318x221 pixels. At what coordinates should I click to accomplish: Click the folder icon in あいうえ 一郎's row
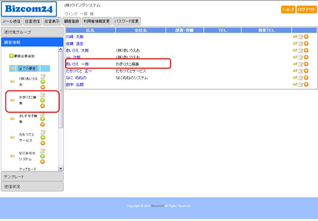click(295, 64)
